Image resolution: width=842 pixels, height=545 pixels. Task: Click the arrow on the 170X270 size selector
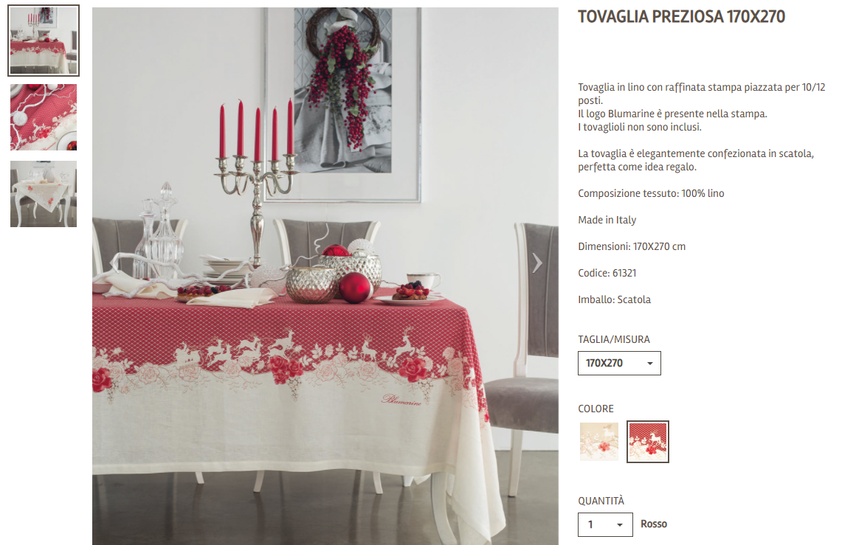[649, 364]
